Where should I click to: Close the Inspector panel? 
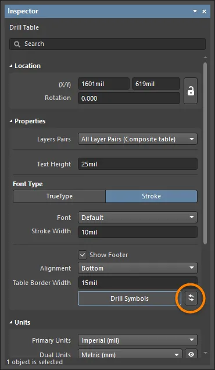click(x=204, y=11)
